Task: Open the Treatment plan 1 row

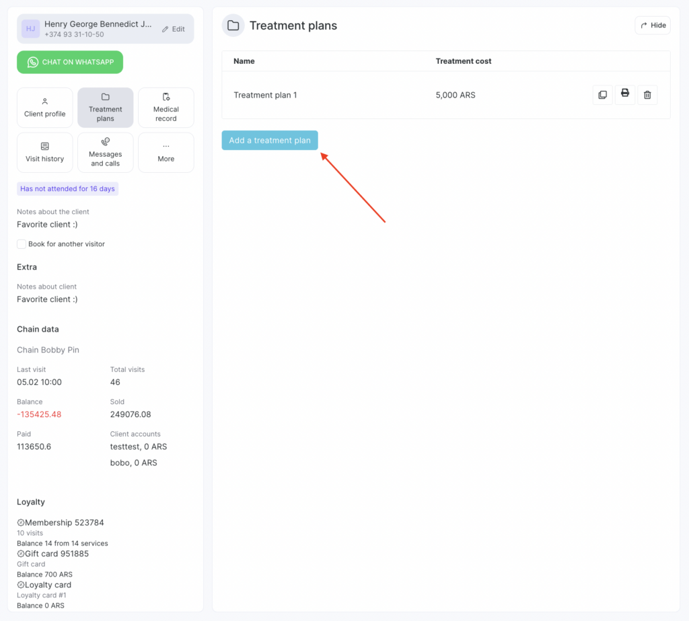Action: 265,95
